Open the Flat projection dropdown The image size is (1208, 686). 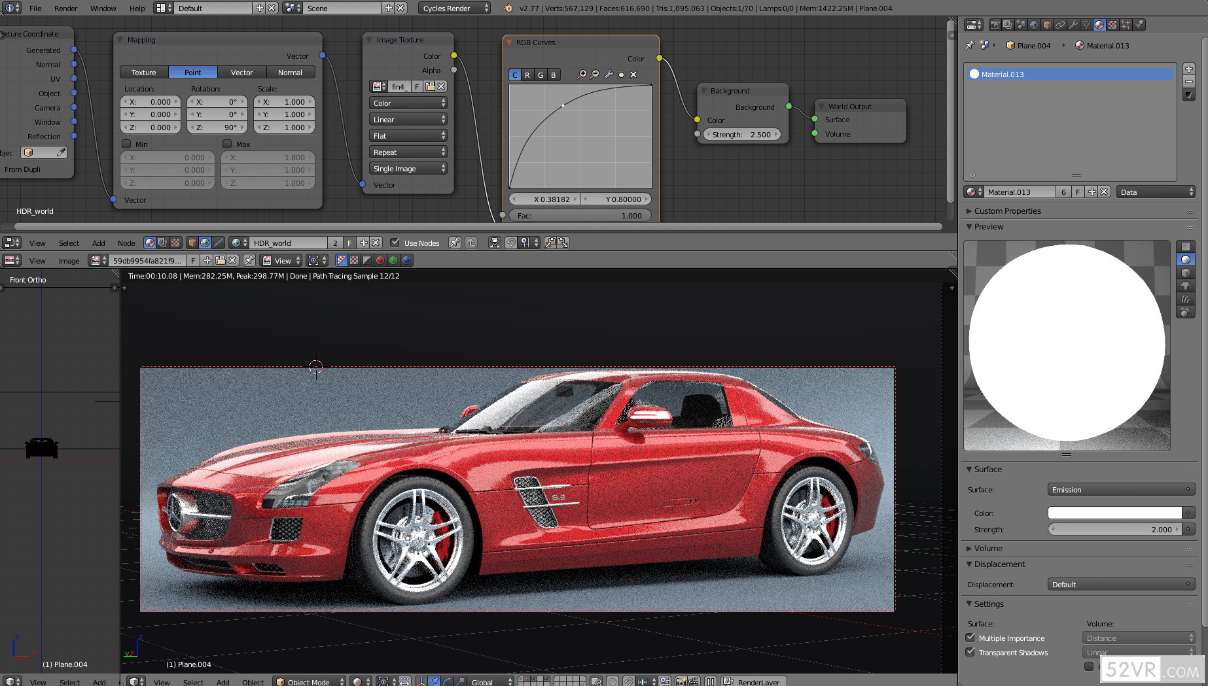point(408,136)
